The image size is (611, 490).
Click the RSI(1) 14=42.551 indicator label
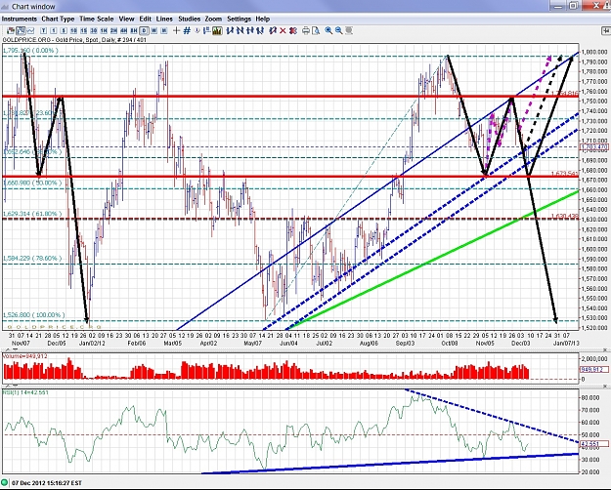[25, 392]
